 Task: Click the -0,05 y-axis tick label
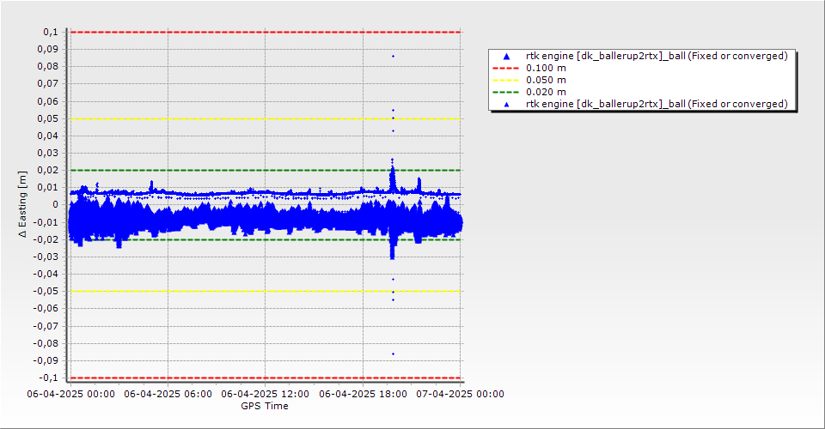(x=46, y=292)
